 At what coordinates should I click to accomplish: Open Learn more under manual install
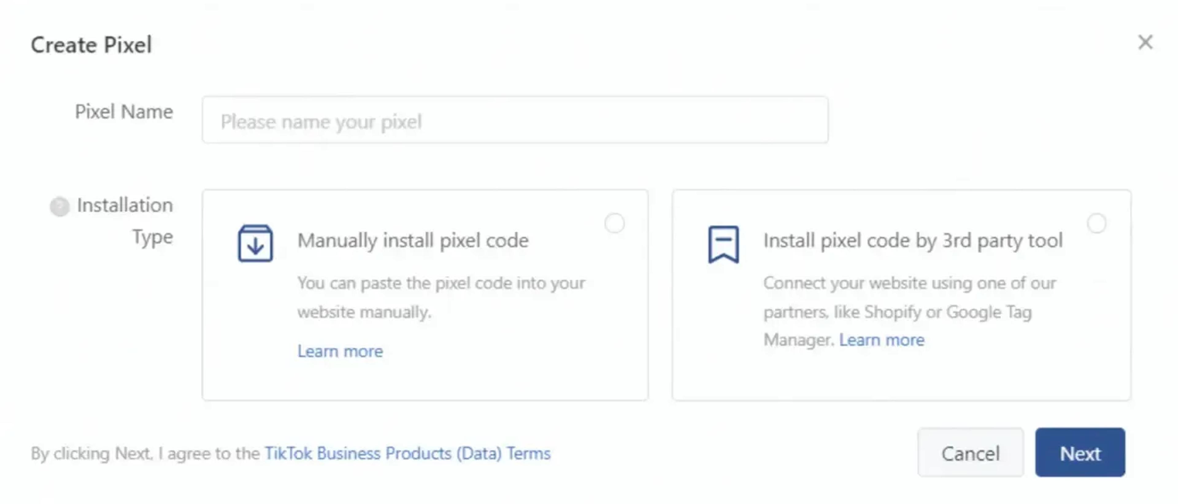click(340, 351)
